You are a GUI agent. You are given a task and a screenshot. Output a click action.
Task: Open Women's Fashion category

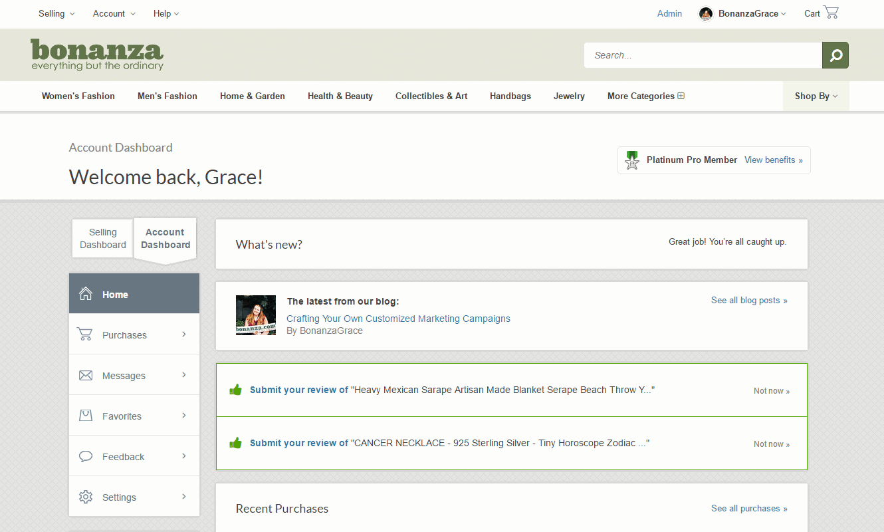78,96
